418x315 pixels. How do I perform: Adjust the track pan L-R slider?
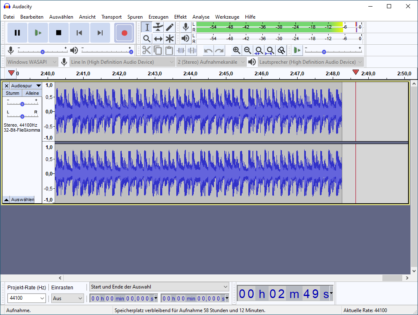[x=22, y=116]
